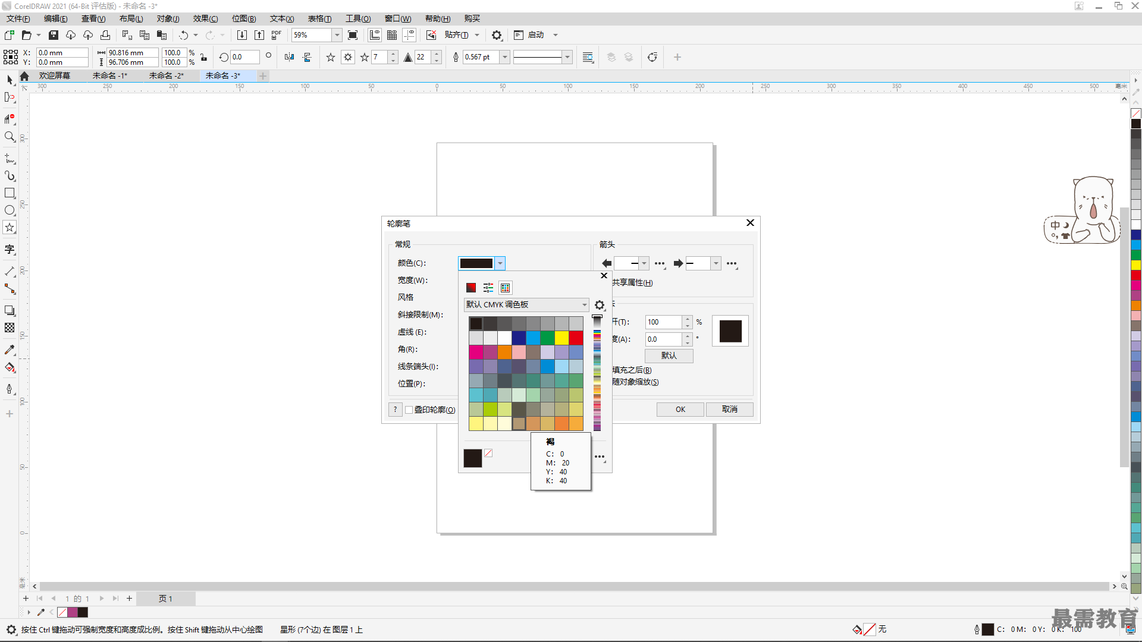Open the outline width 0.567 pt dropdown
1142x642 pixels.
point(505,57)
